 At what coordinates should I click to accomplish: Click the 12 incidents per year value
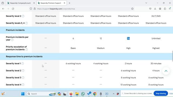(101, 38)
